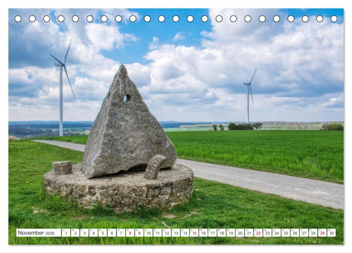Click the square stone block on the base

point(62,167)
